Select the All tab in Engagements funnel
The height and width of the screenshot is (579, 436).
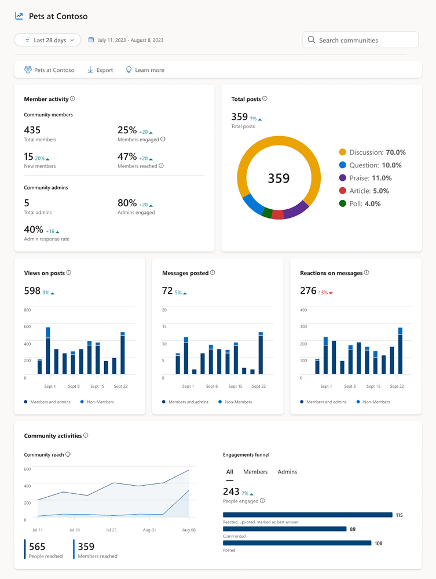229,472
